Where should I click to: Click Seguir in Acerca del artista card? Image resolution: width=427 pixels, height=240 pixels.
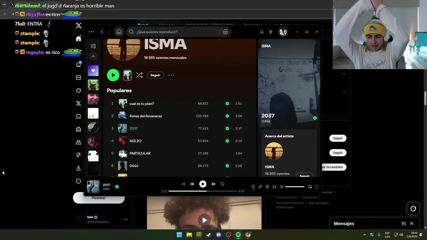(x=304, y=176)
